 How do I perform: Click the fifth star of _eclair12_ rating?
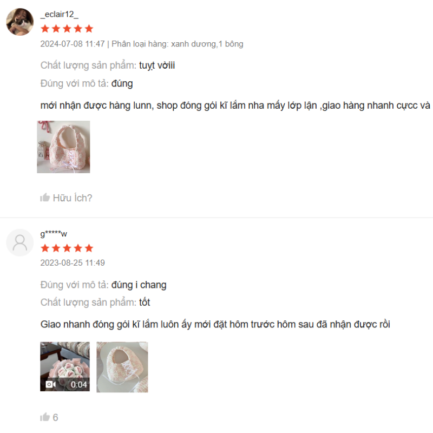click(x=89, y=29)
